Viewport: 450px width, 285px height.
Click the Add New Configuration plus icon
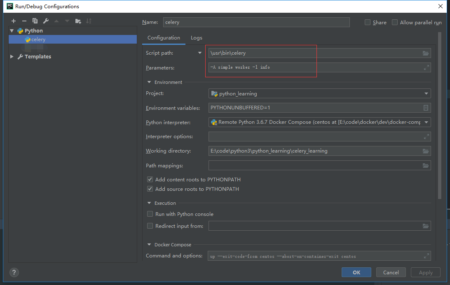coord(14,21)
